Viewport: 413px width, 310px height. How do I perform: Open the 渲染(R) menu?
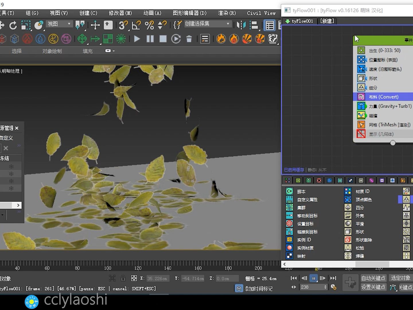coord(227,13)
